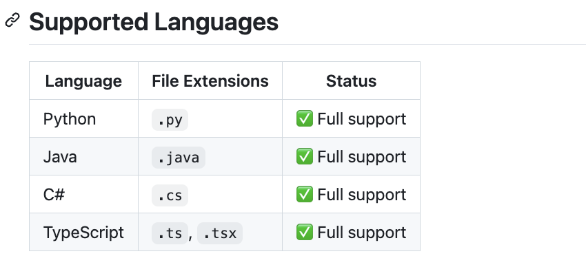Click the green checkmark in the TypeScript row
The image size is (586, 256).
305,233
